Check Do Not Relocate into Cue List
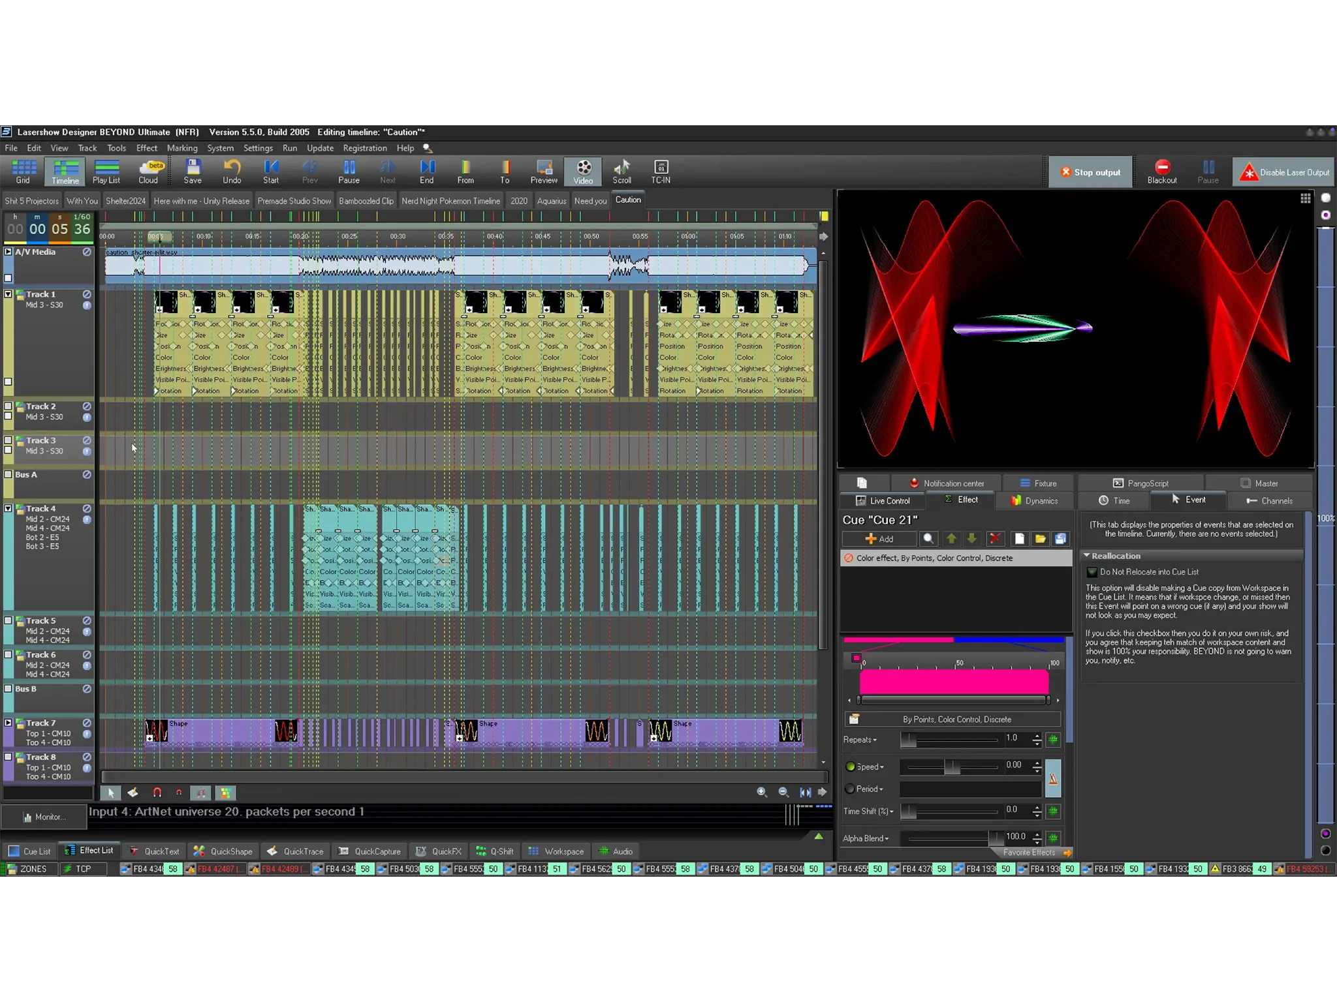 click(1092, 572)
